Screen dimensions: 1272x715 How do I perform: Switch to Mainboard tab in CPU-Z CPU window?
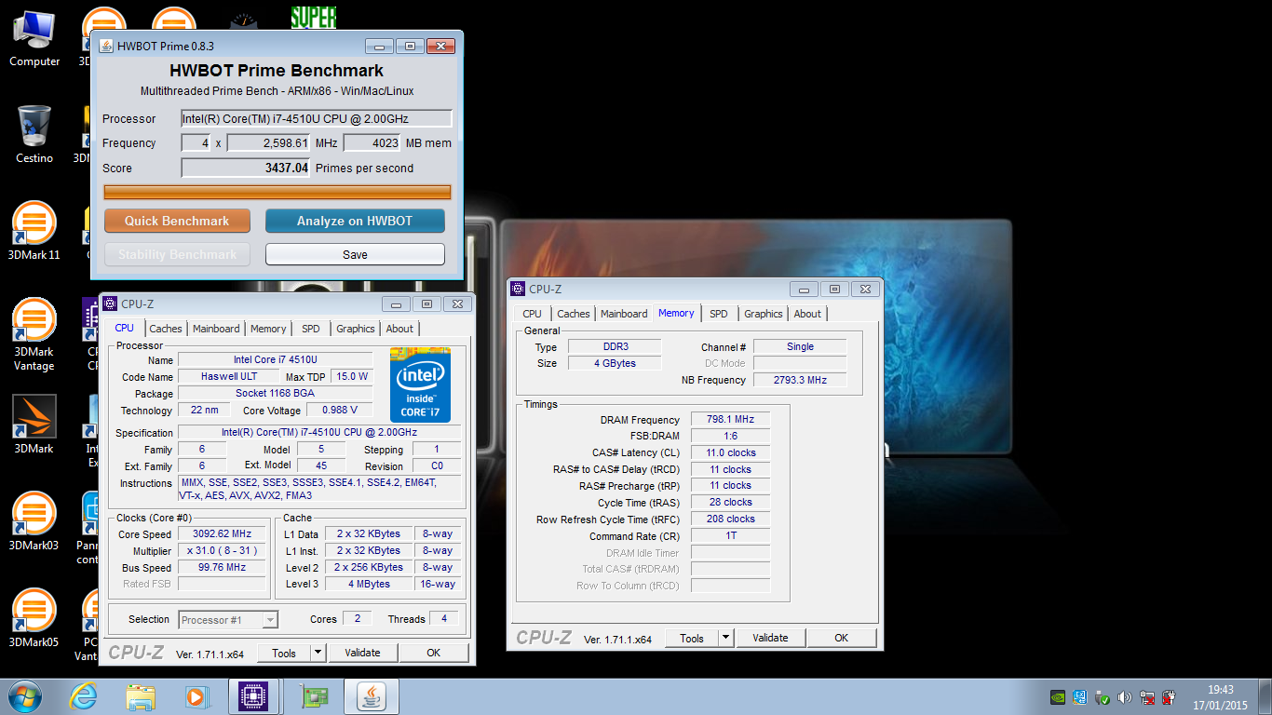(216, 329)
